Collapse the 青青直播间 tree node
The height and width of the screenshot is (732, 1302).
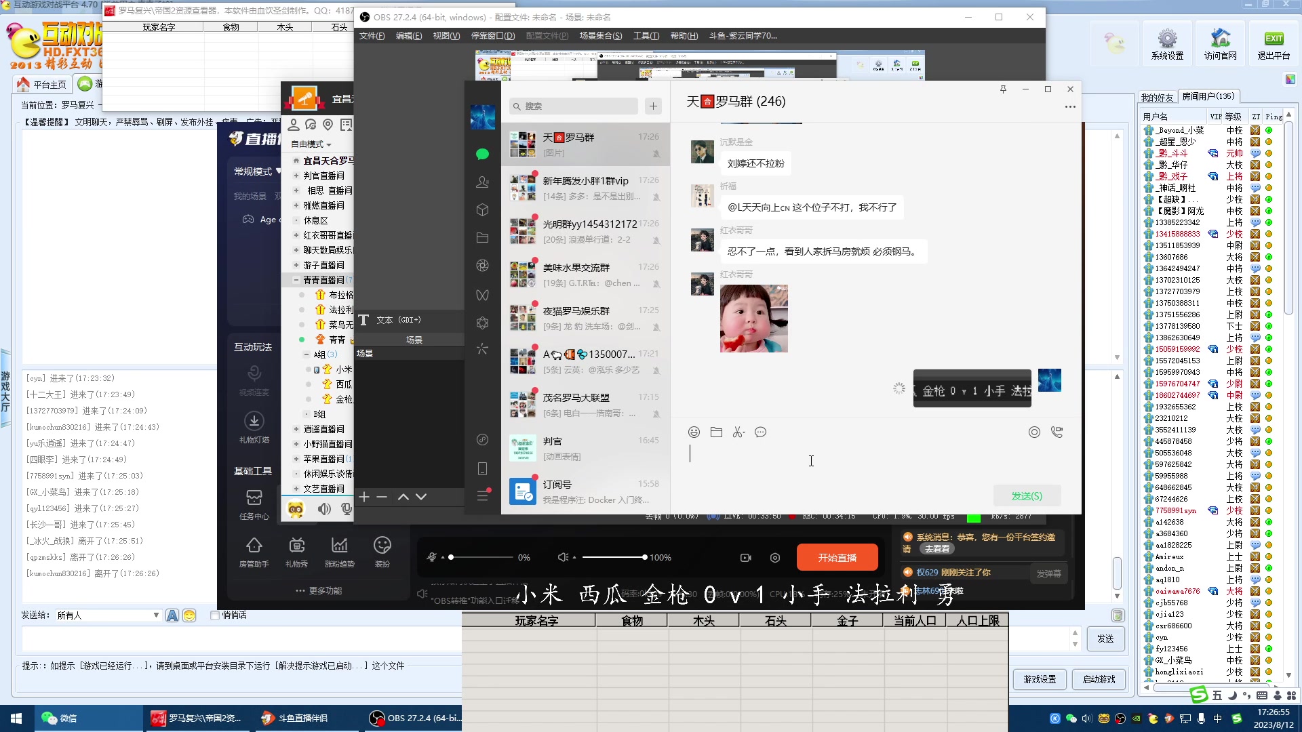[296, 280]
